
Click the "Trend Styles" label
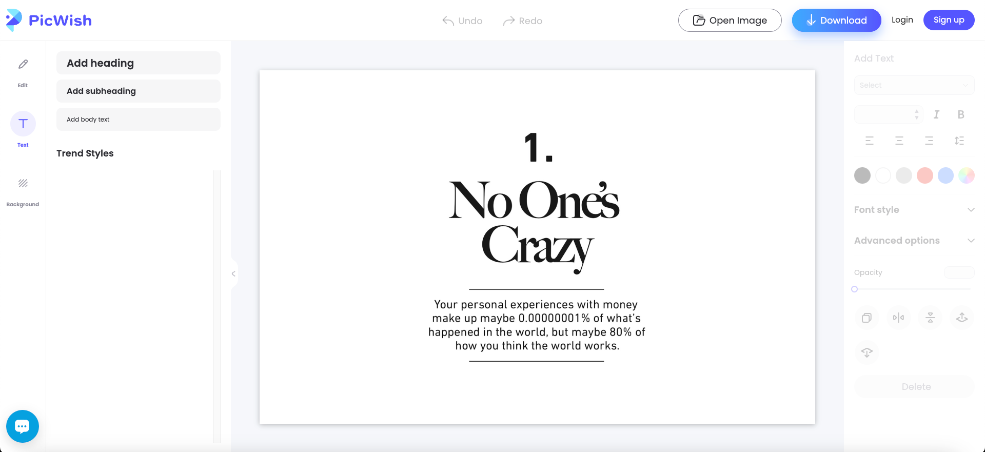click(85, 153)
